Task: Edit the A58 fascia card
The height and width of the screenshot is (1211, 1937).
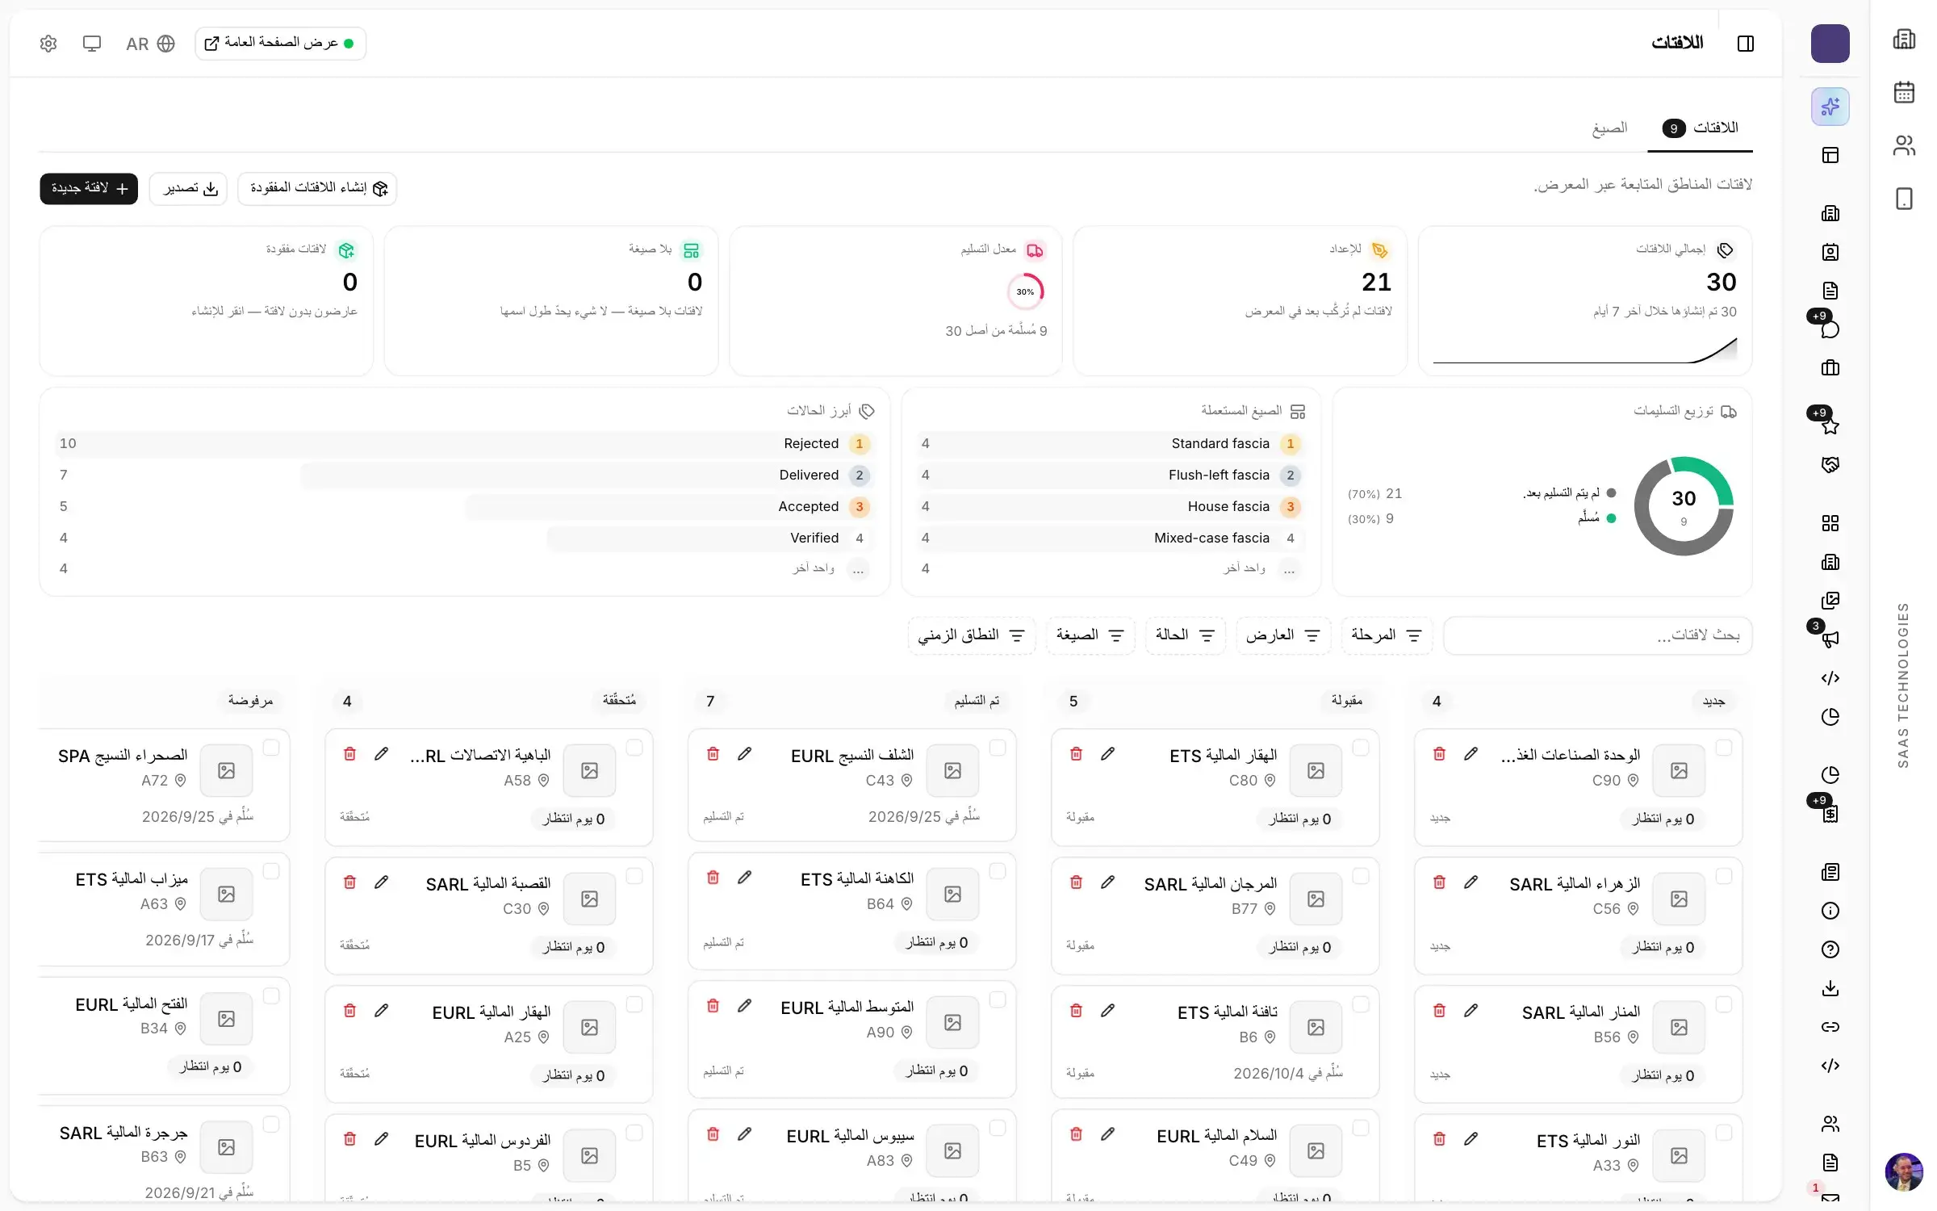Action: point(381,754)
